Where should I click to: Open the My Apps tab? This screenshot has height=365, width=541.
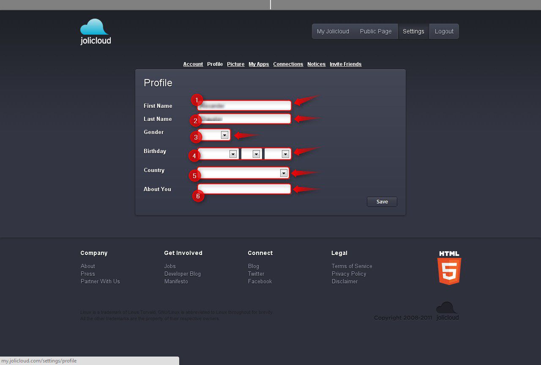tap(259, 64)
